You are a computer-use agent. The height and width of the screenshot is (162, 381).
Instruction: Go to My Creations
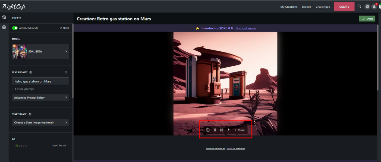click(289, 7)
